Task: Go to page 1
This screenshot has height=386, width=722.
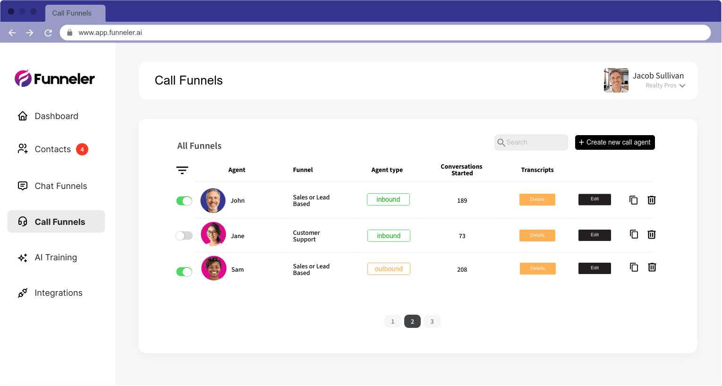Action: [x=393, y=321]
